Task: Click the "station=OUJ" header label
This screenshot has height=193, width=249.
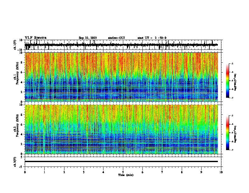Action: (x=116, y=38)
